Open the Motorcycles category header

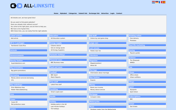(108, 102)
